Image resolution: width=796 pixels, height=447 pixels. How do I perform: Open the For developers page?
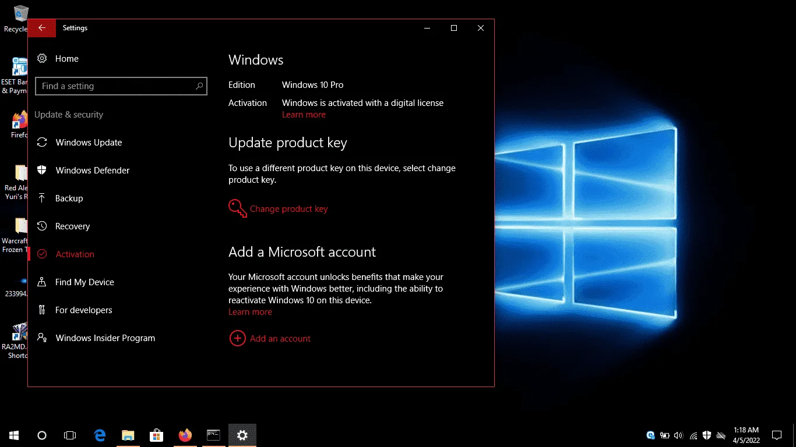(74, 310)
